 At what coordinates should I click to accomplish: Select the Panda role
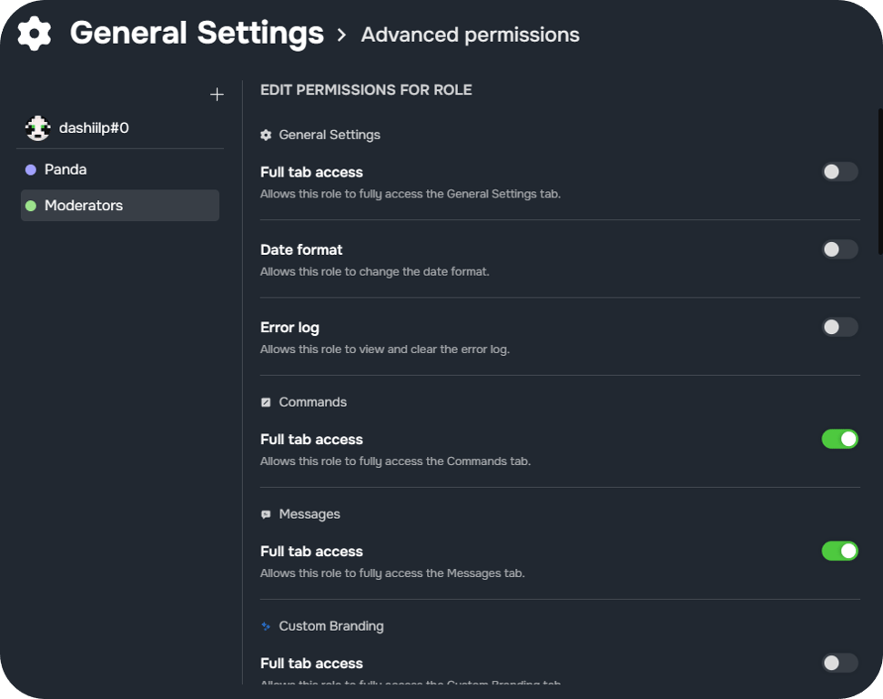[x=120, y=169]
